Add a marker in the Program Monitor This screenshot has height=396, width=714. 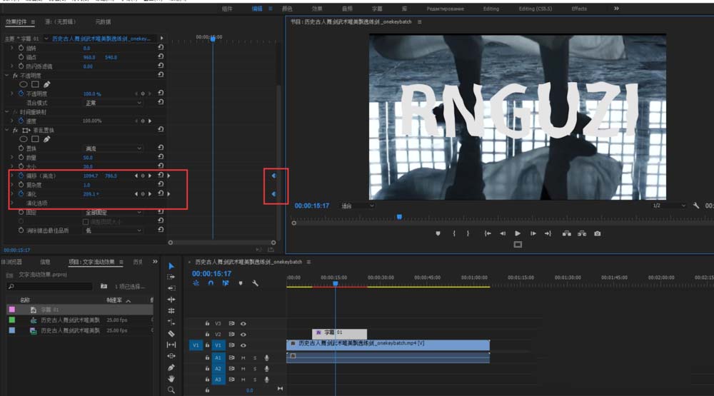(438, 233)
